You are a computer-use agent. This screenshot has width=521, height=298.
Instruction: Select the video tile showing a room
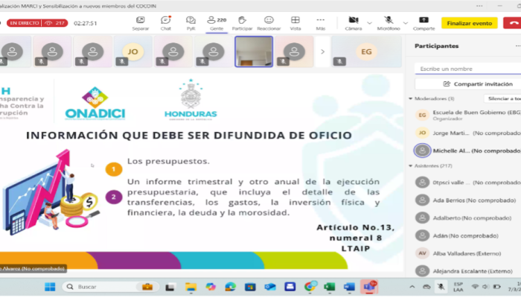pos(254,52)
